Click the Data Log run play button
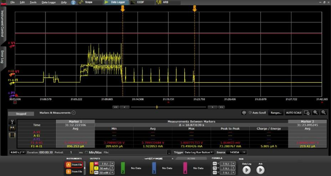 point(246,170)
